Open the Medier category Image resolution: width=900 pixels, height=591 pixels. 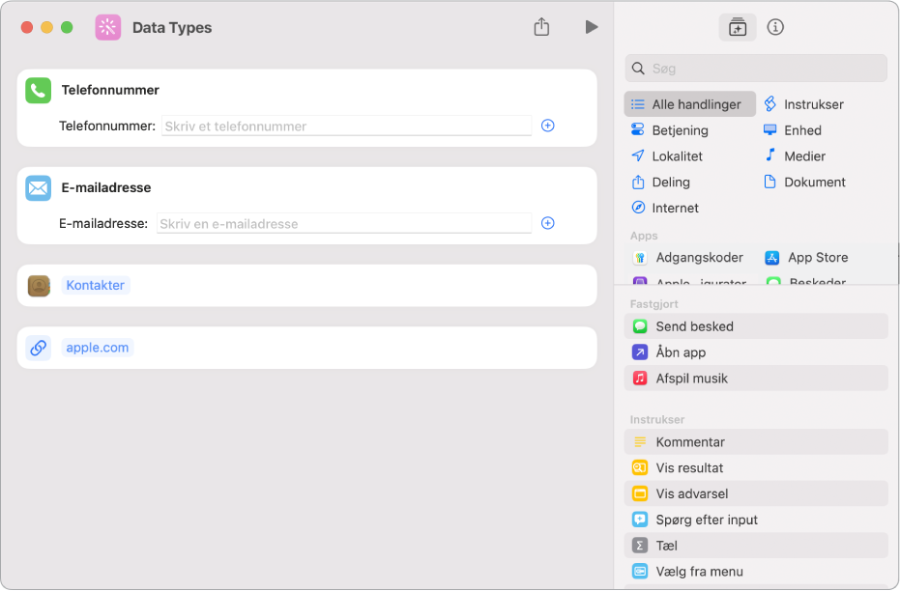click(795, 155)
